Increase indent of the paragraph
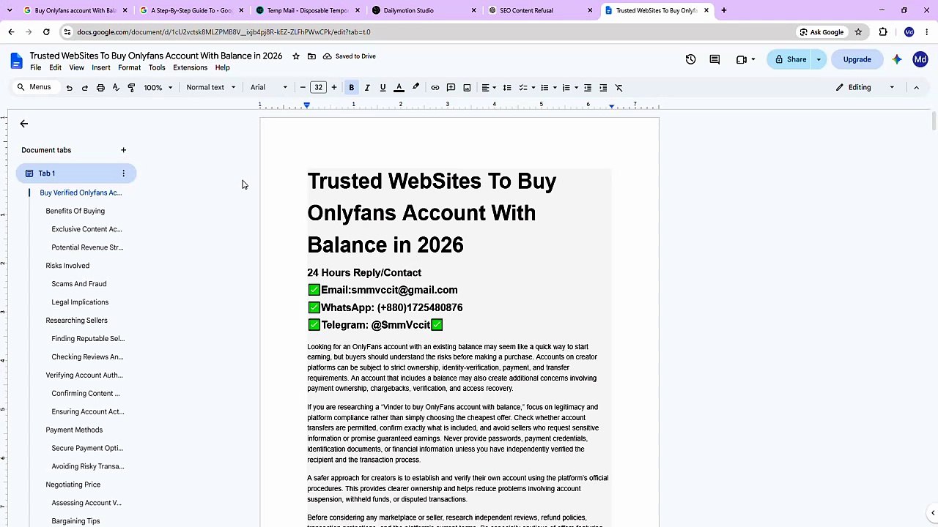938x527 pixels. click(x=603, y=88)
